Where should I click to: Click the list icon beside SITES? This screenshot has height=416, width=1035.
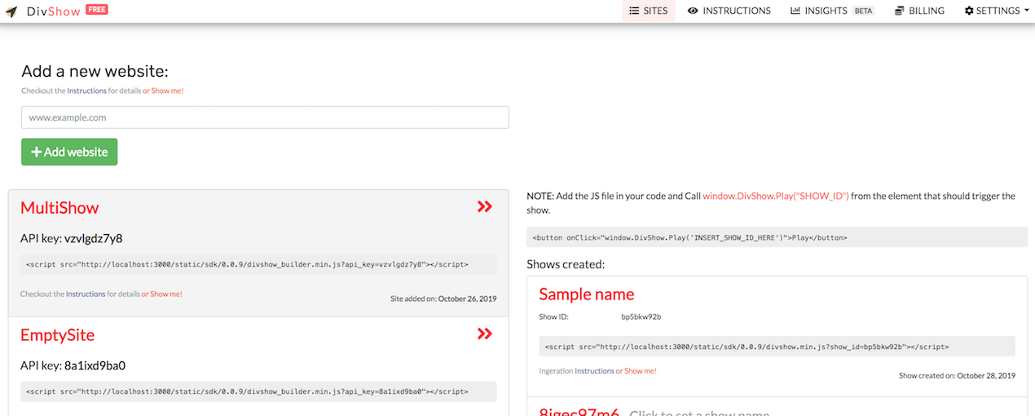634,11
